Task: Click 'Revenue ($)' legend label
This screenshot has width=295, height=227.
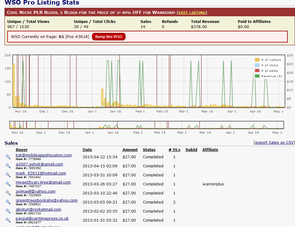Action: click(272, 76)
